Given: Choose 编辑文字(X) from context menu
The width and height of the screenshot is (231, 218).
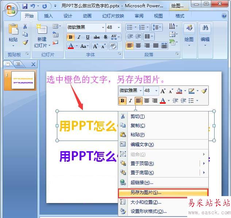Looking at the screenshot, I should (x=163, y=145).
